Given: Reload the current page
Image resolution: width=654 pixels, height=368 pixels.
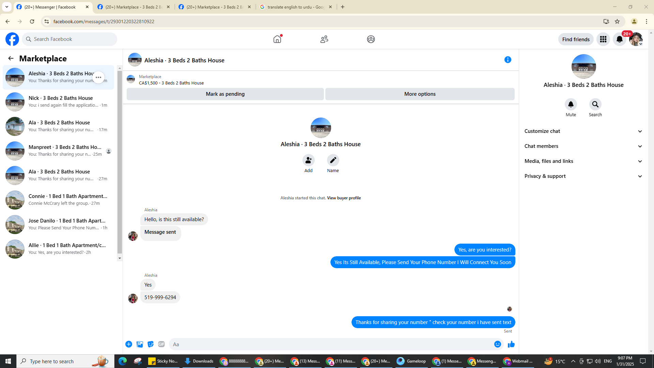Looking at the screenshot, I should pos(32,21).
